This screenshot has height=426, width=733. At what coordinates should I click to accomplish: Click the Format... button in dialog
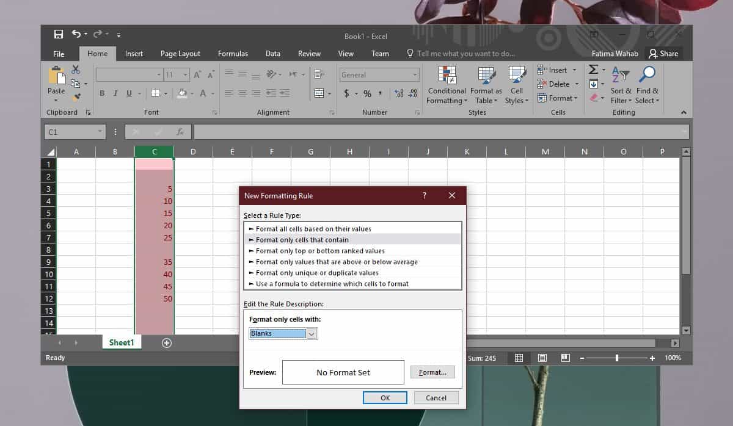tap(432, 372)
